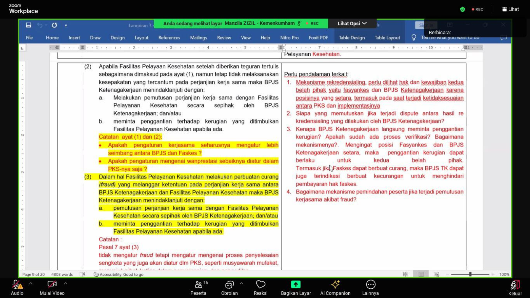This screenshot has height=298, width=530.
Task: Click the zoom slider handle
Action: 470,274
